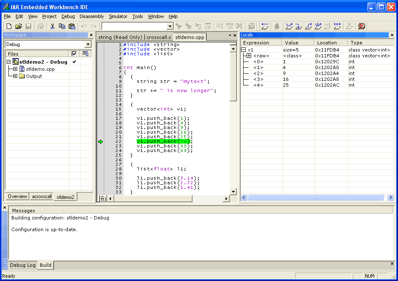Click the Expression column header in Locals

(x=261, y=43)
